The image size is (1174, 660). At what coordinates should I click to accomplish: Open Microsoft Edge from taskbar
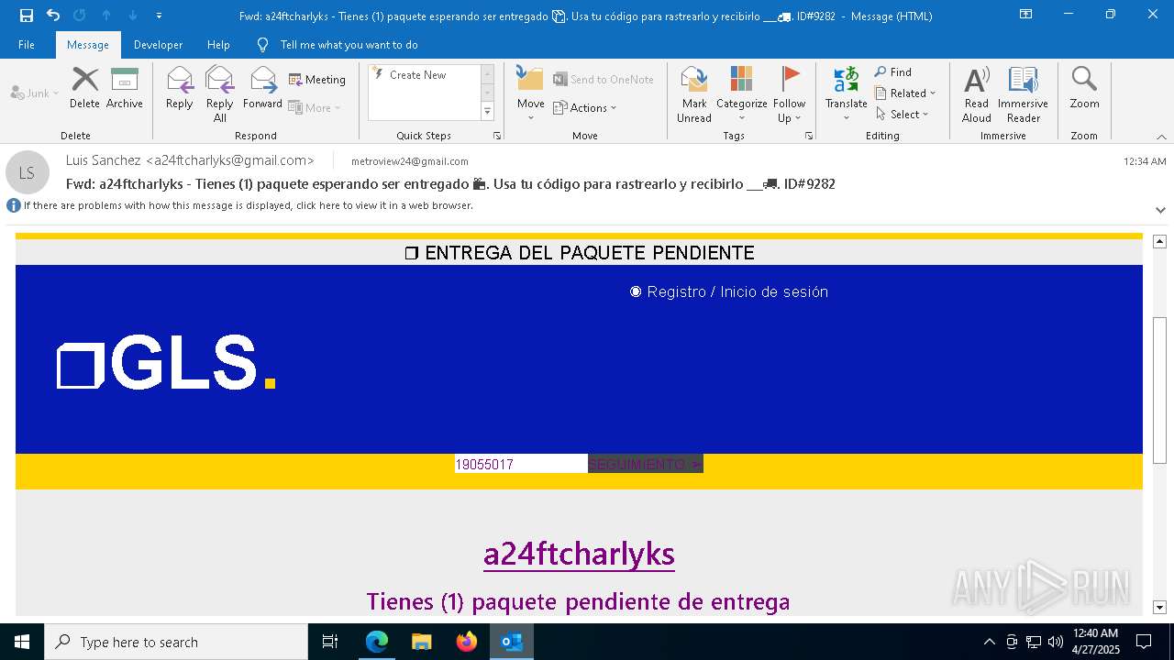[377, 642]
